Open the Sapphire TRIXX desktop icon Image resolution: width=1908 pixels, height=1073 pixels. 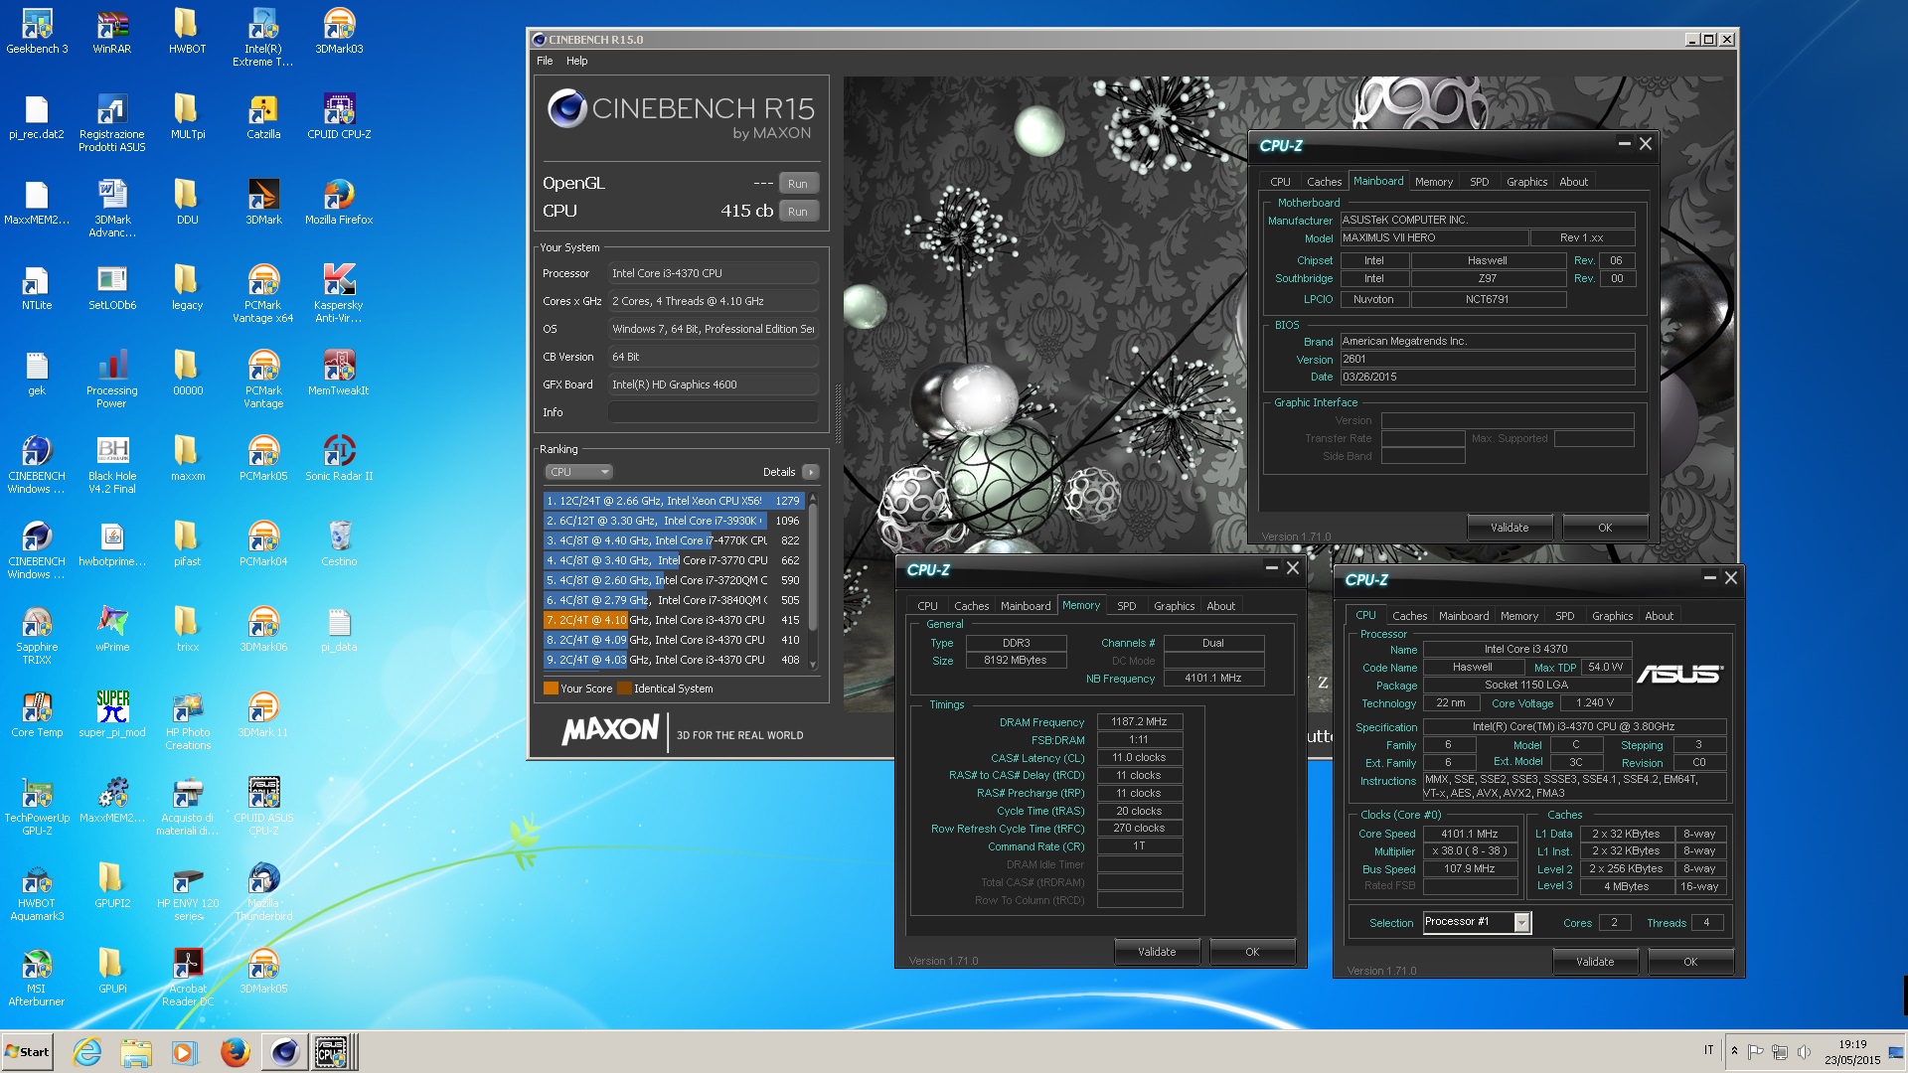pyautogui.click(x=37, y=635)
